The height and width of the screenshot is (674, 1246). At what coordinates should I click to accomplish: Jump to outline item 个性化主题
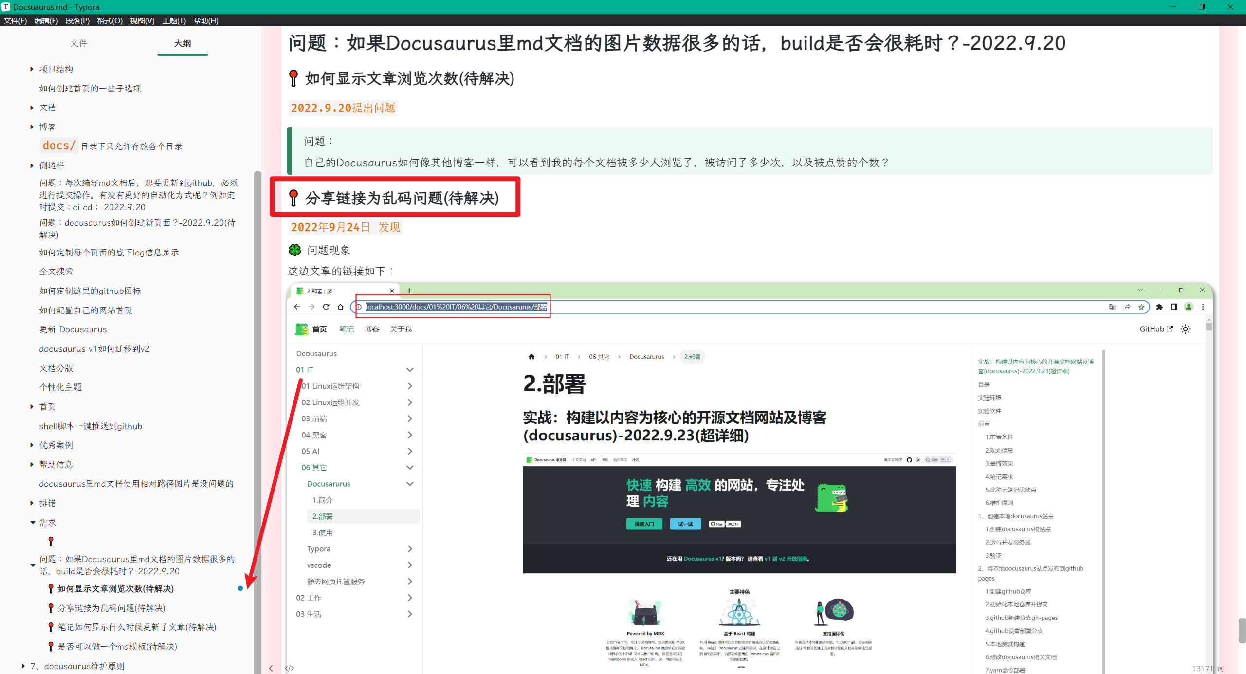(x=60, y=387)
